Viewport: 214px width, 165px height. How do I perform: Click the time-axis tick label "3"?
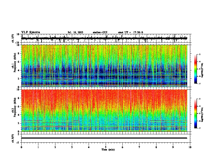point(72,147)
